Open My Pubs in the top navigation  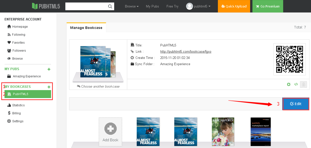[152, 6]
